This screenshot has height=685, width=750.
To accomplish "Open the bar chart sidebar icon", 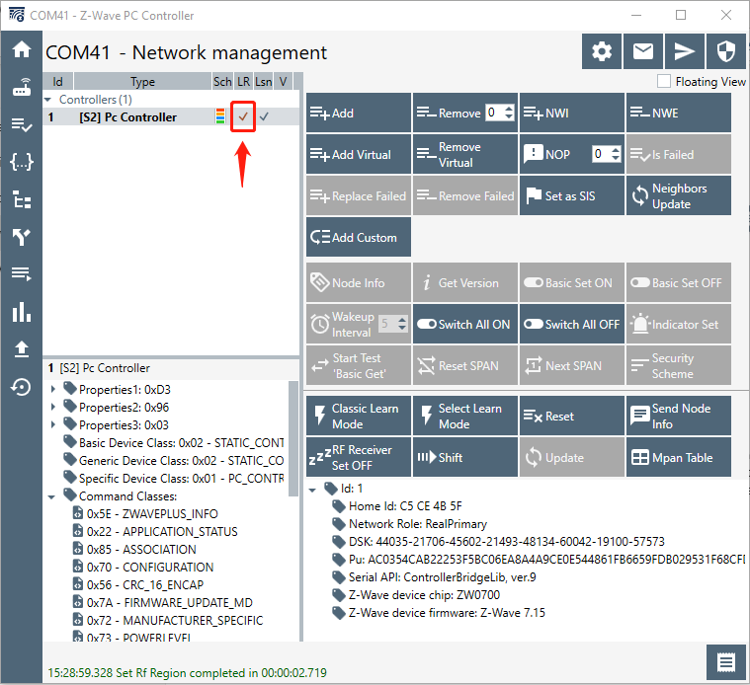I will click(x=21, y=313).
